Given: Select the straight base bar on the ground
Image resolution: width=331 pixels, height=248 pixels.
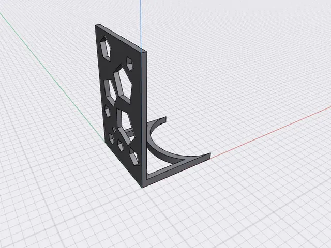Looking at the screenshot, I should 179,170.
